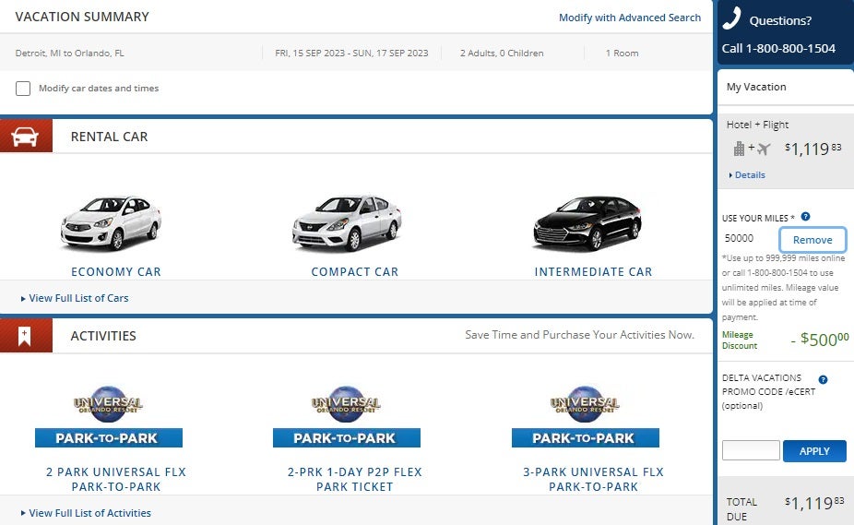Click Modify with Advanced Search link
854x525 pixels.
tap(630, 18)
